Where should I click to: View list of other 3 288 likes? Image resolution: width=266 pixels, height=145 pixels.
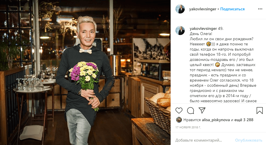click(x=244, y=120)
